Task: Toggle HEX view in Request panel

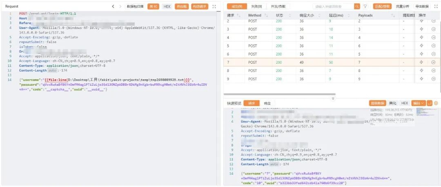Action: click(167, 7)
